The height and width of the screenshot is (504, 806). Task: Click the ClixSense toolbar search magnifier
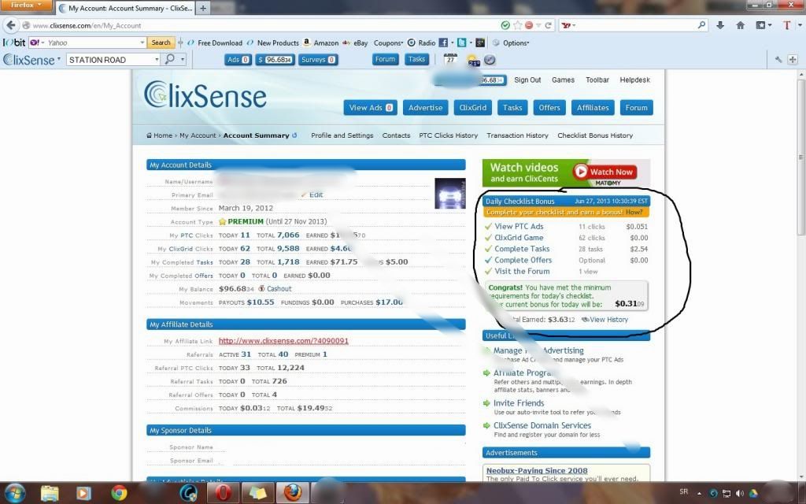point(170,60)
